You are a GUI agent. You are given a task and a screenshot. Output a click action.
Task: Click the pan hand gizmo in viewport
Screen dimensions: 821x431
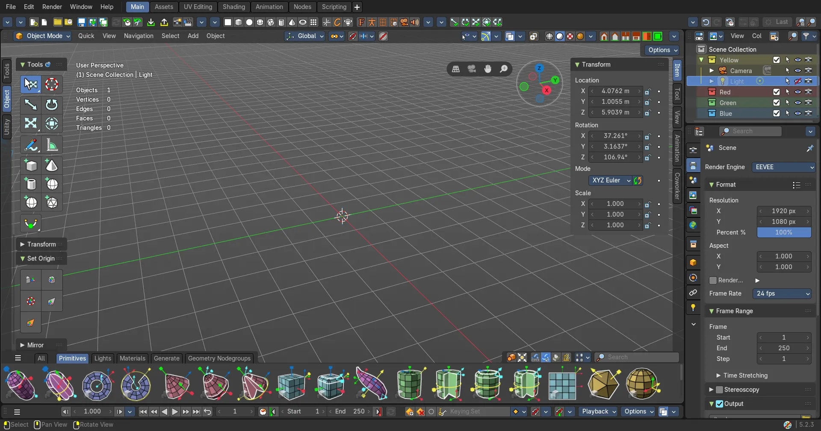488,69
